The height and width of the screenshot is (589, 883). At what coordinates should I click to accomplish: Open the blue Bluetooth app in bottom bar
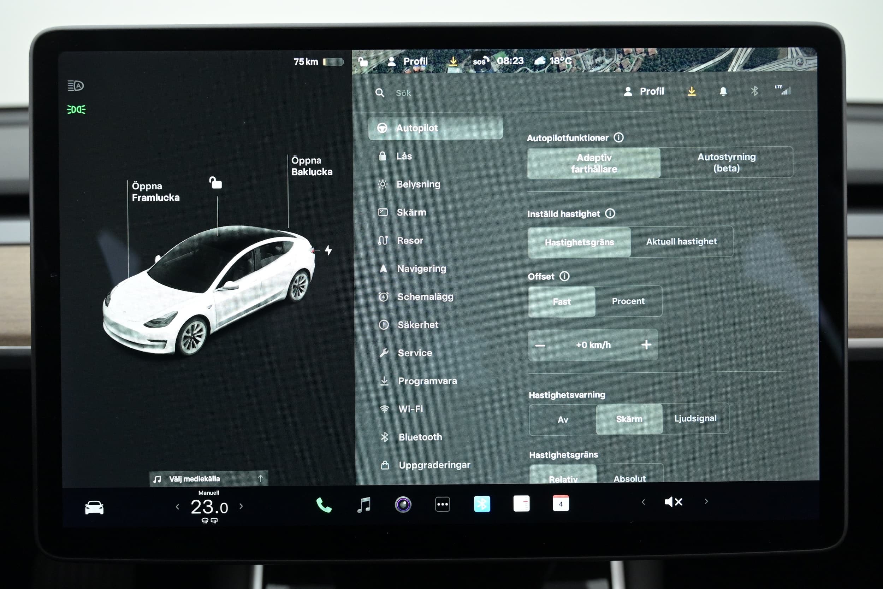coord(482,504)
